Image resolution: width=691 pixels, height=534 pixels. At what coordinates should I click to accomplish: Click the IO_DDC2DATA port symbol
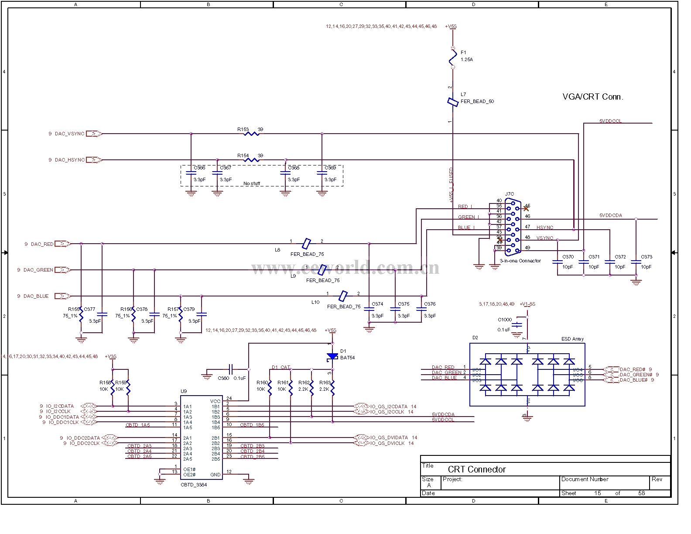pyautogui.click(x=109, y=438)
